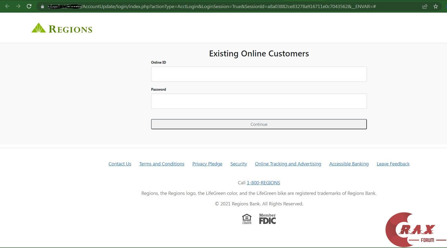Share this page via share icon
Image resolution: width=447 pixels, height=248 pixels.
point(425,6)
